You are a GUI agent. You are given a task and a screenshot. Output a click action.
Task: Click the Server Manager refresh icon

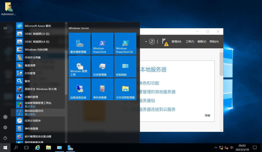point(152,42)
